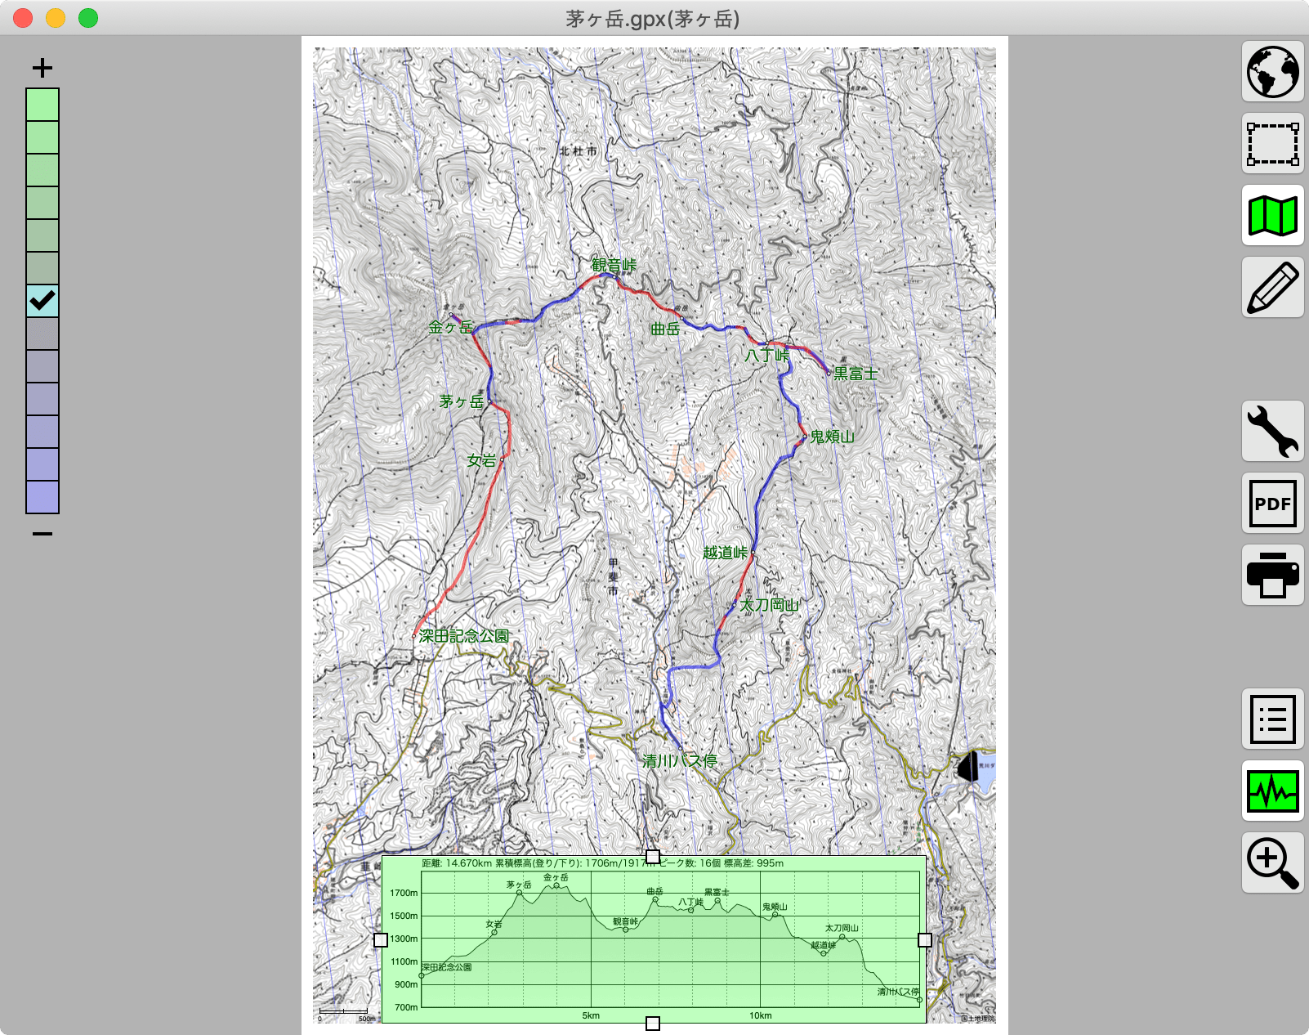The width and height of the screenshot is (1309, 1035).
Task: Click the macOS green fullscreen window button
Action: [88, 18]
